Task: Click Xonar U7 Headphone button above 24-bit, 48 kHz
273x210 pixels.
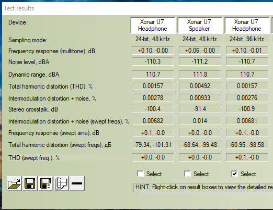Action: coord(153,25)
